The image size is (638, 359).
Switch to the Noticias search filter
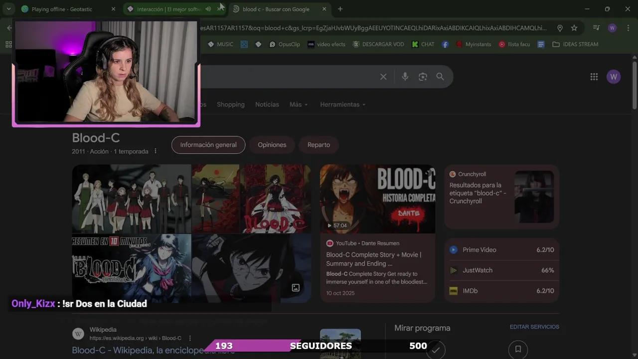pos(267,105)
